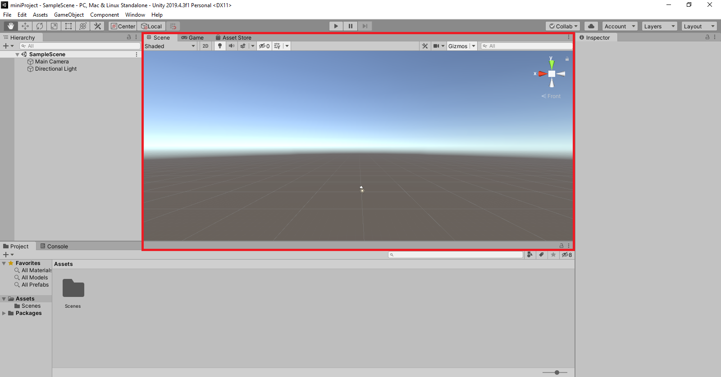Click the green Y axis gizmo cone
721x377 pixels.
tap(552, 64)
